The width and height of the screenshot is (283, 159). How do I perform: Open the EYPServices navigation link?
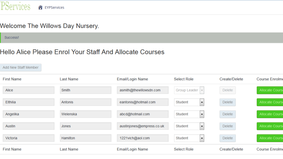pos(54,7)
